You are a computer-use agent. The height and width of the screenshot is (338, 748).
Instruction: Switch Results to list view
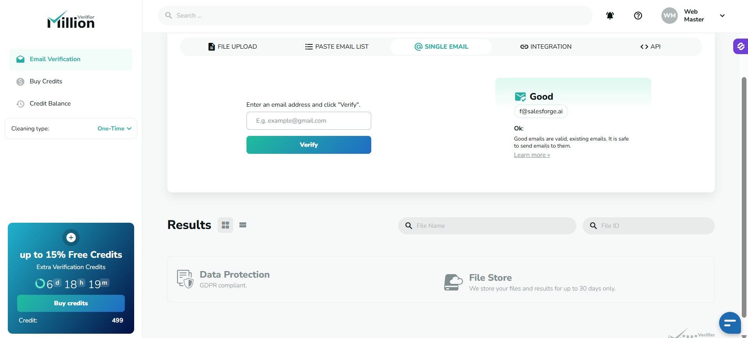point(243,225)
